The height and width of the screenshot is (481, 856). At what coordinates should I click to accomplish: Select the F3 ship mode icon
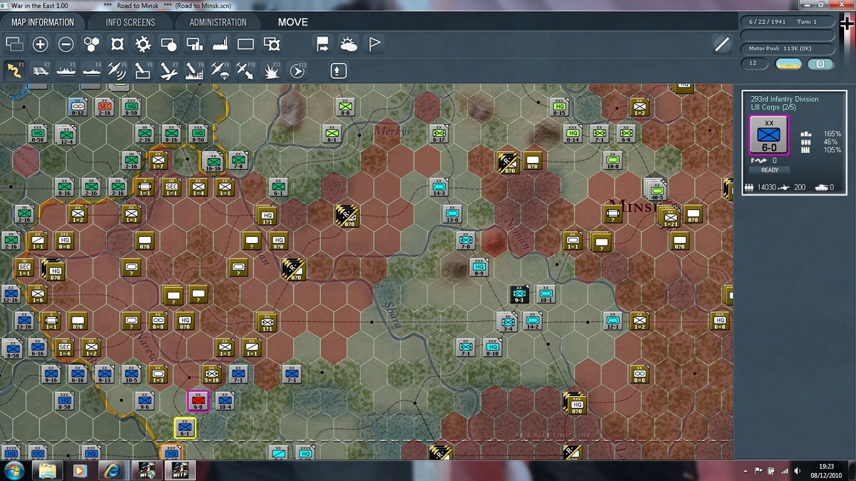click(66, 71)
